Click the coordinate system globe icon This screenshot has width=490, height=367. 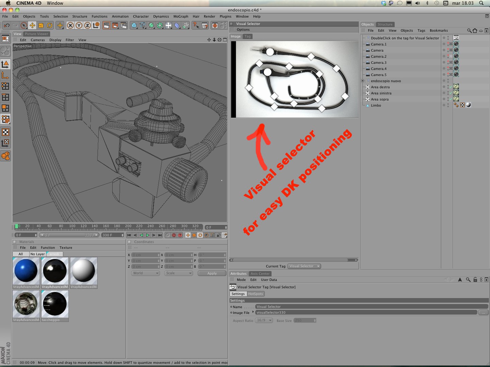pyautogui.click(x=96, y=25)
